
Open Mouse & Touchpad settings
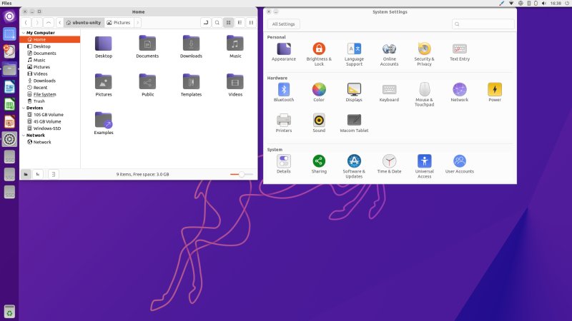pyautogui.click(x=424, y=94)
